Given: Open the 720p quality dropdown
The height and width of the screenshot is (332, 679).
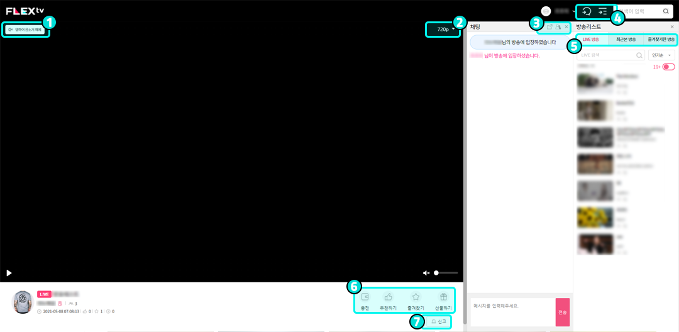Looking at the screenshot, I should pyautogui.click(x=446, y=30).
